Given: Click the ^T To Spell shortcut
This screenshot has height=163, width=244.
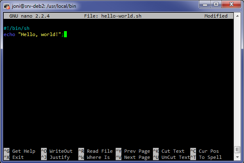Looking at the screenshot, I should [x=206, y=157].
